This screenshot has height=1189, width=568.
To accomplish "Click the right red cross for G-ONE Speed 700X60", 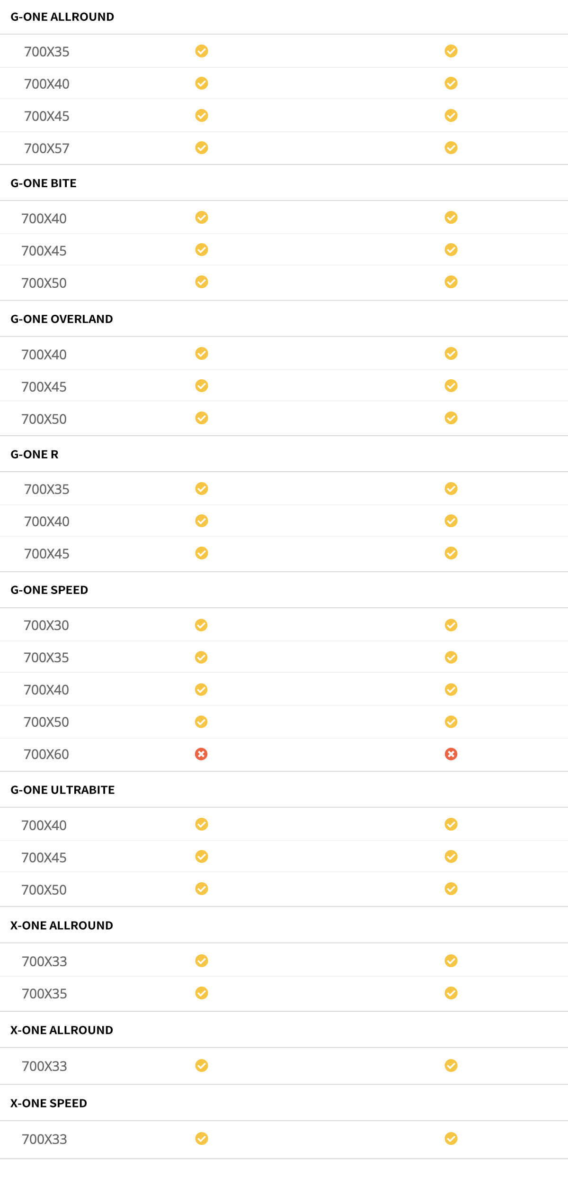I will click(x=451, y=754).
